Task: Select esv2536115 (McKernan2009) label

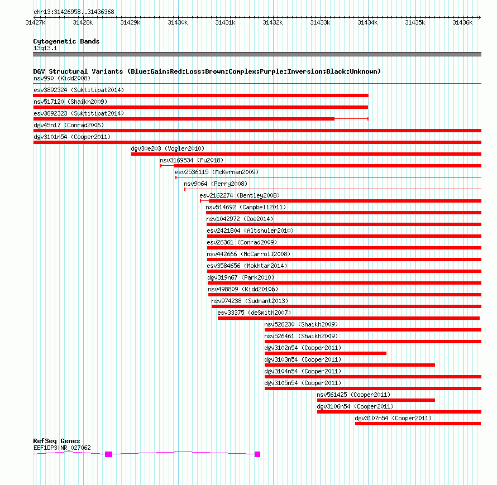Action: tap(217, 172)
